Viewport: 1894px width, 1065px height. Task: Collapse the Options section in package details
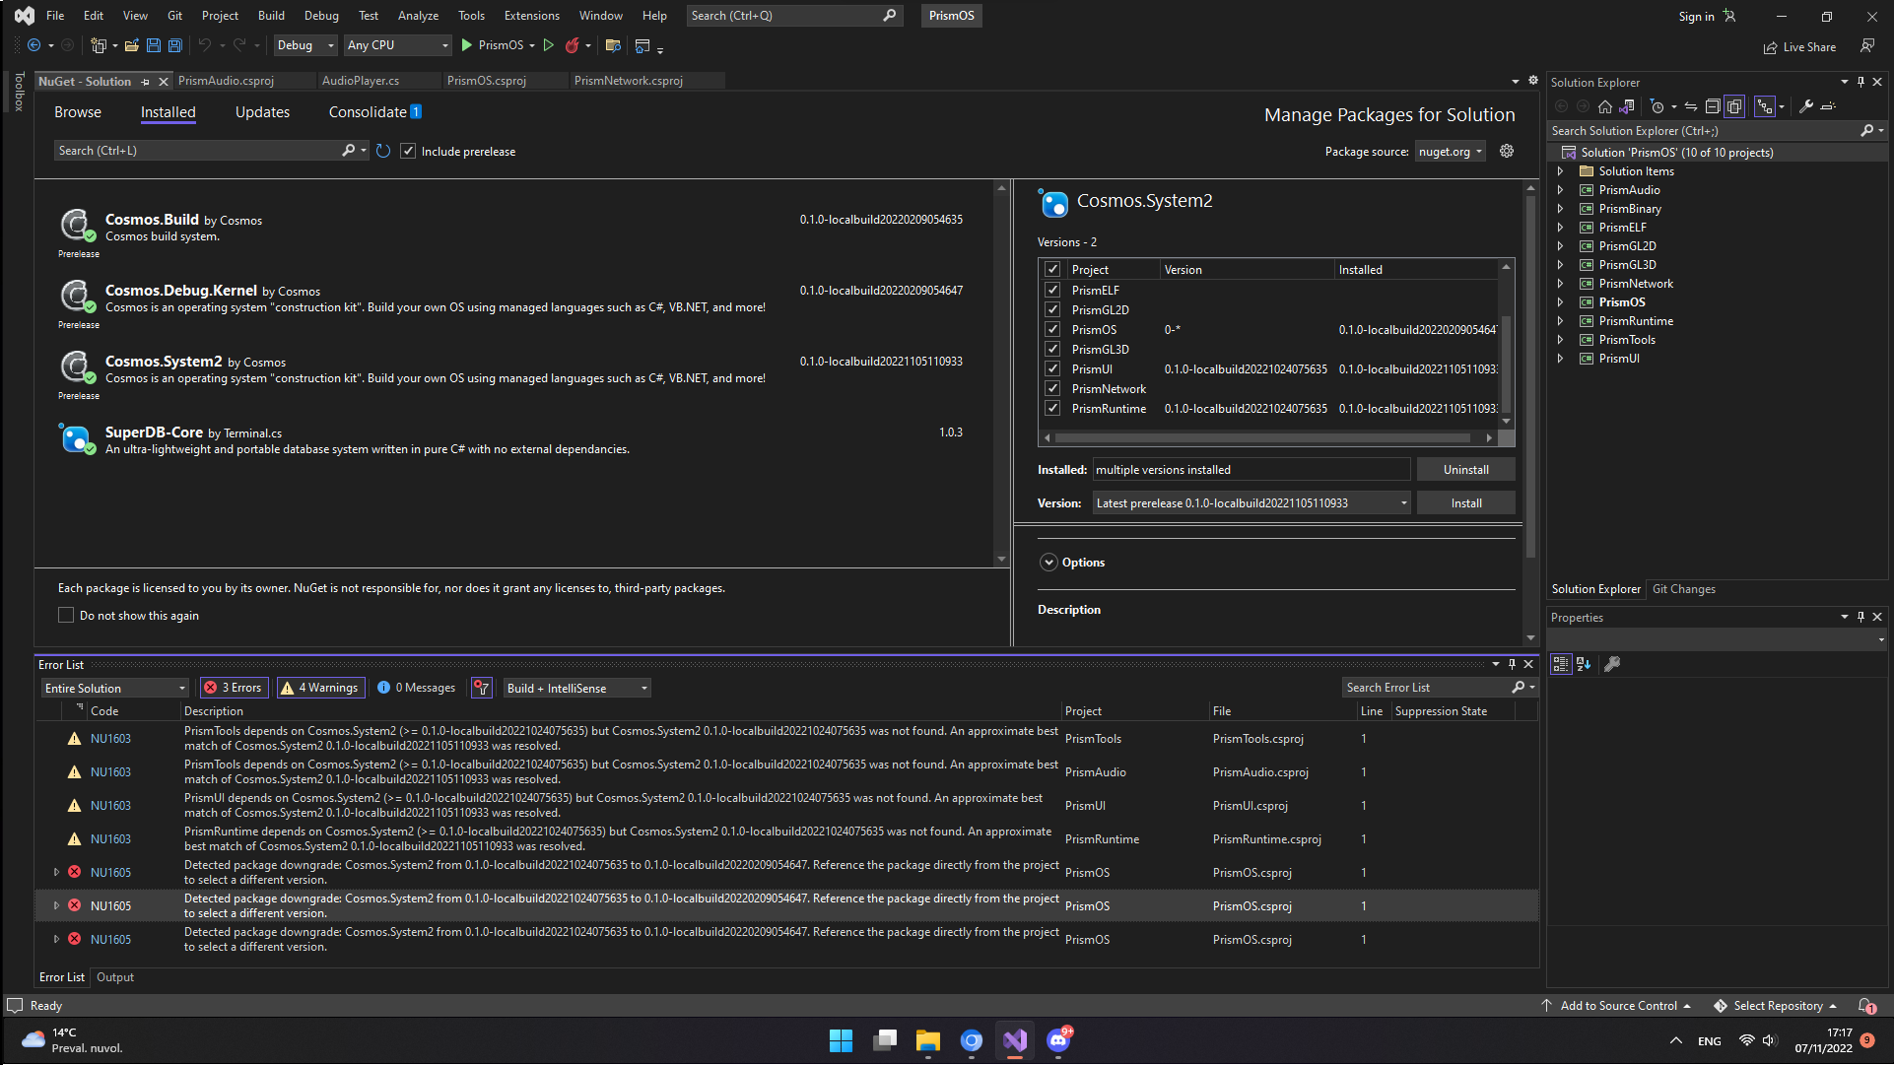click(1048, 562)
